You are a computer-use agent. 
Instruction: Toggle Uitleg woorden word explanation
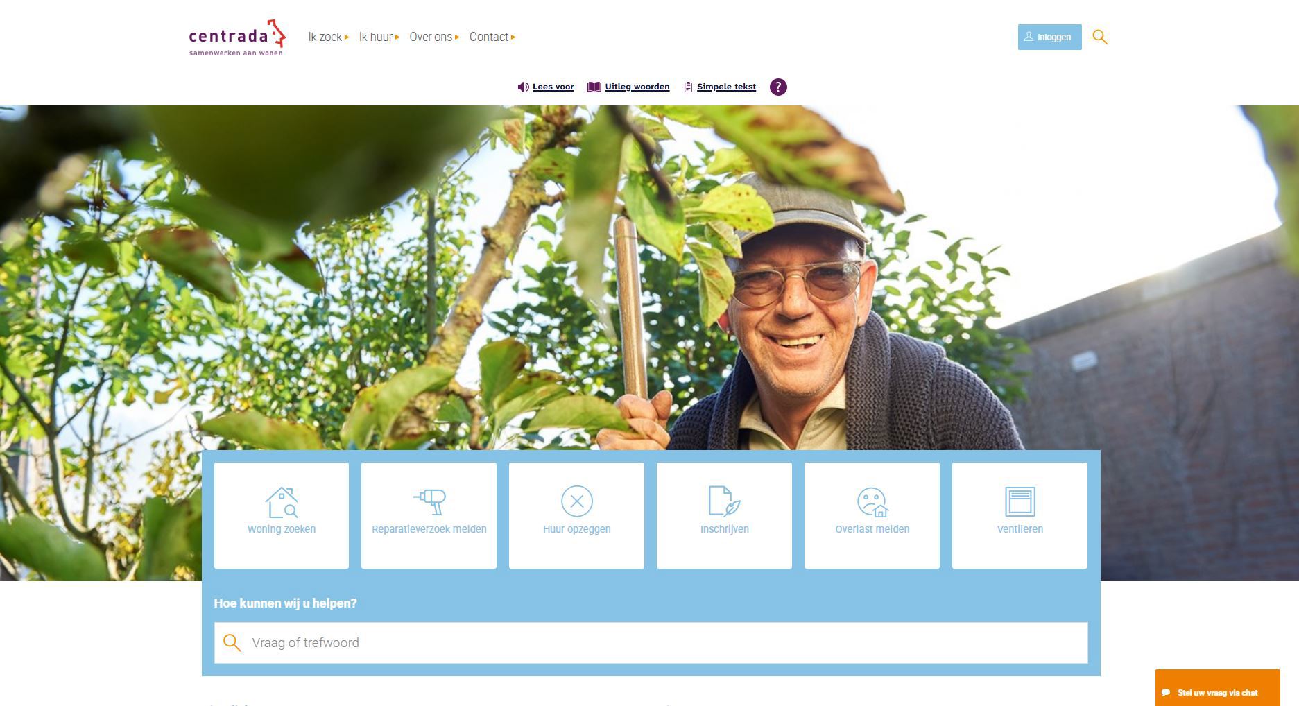point(628,87)
